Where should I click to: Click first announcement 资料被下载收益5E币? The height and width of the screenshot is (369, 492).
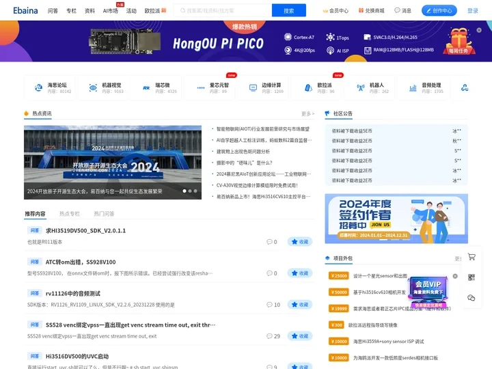[x=396, y=131]
